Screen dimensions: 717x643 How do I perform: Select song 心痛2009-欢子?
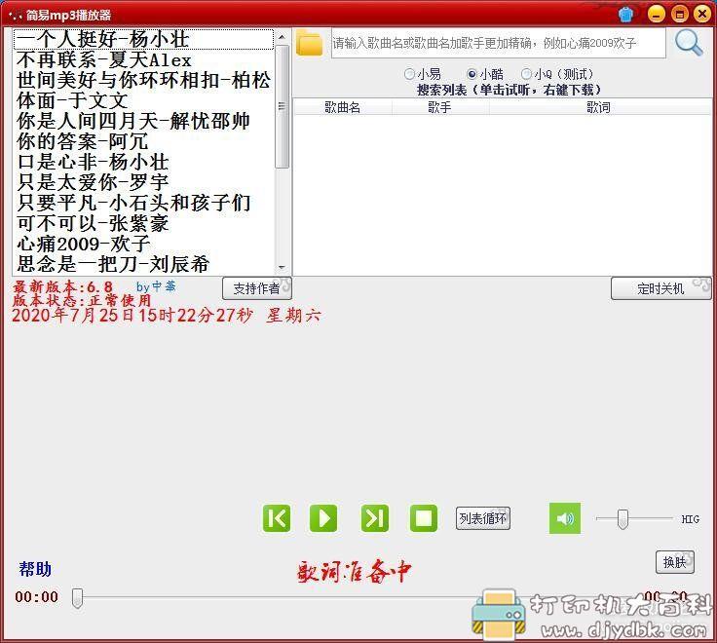pos(143,244)
